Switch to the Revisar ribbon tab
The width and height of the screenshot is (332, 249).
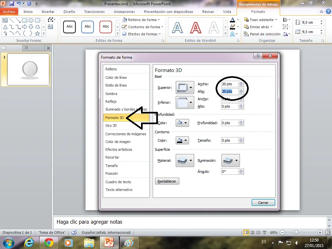coord(208,12)
